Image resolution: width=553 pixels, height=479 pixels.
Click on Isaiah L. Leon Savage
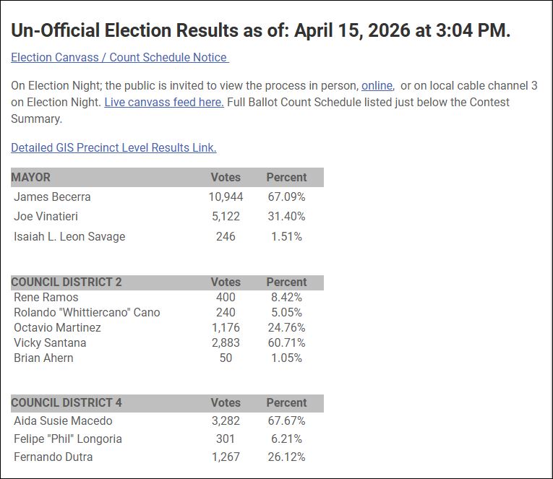[x=69, y=236]
